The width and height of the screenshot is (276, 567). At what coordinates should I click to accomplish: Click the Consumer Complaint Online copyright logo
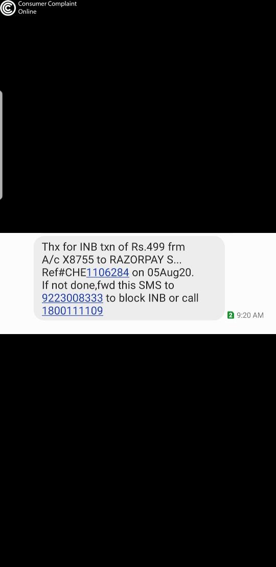click(x=8, y=8)
